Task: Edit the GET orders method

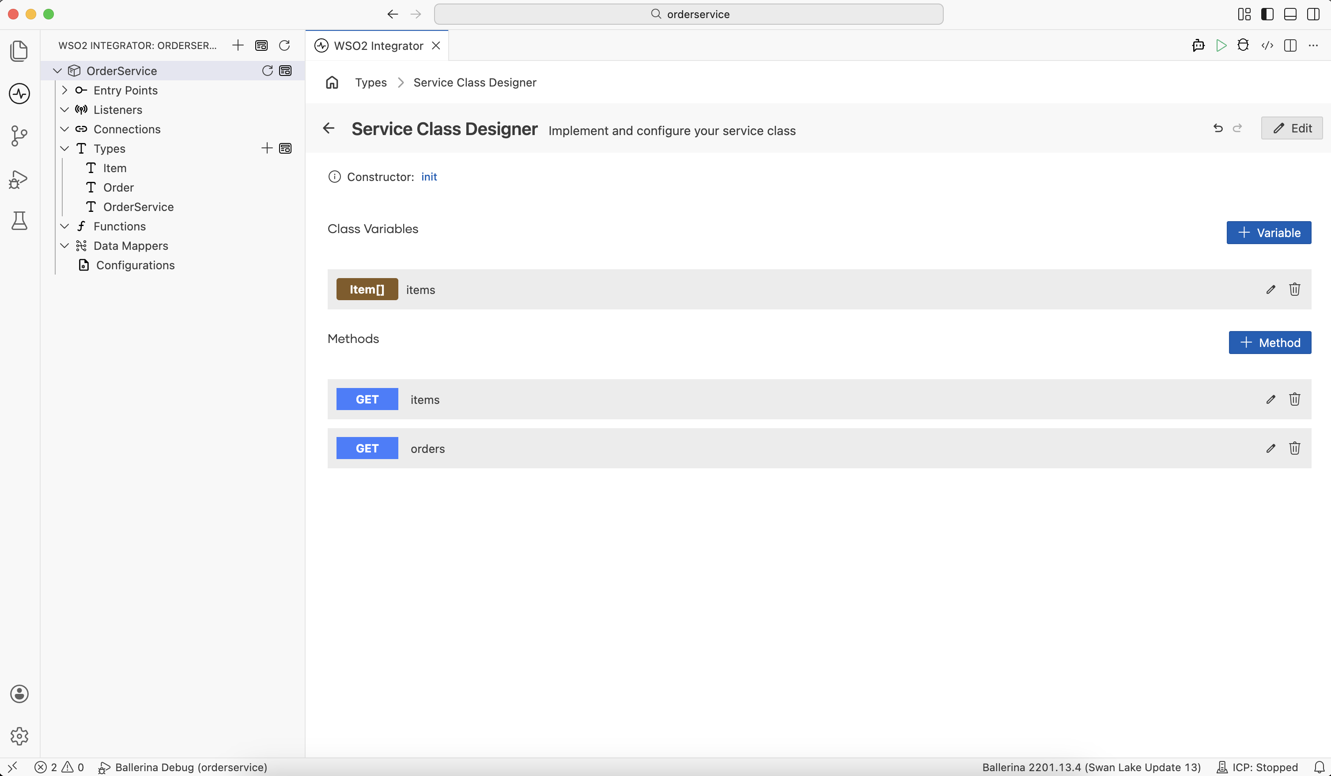Action: pyautogui.click(x=1271, y=448)
